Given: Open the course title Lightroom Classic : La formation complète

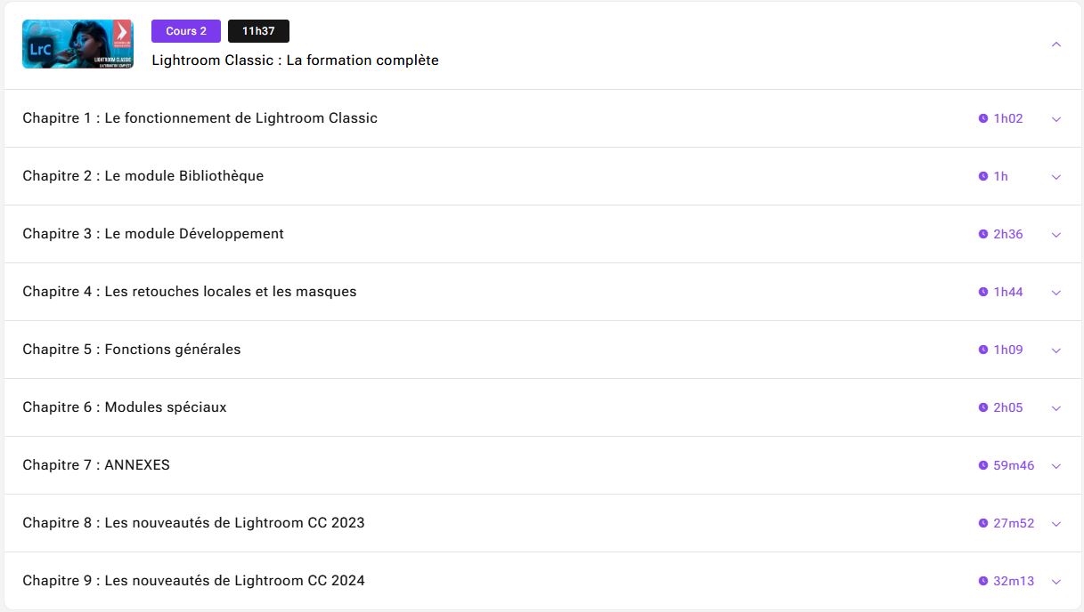Looking at the screenshot, I should click(x=295, y=60).
